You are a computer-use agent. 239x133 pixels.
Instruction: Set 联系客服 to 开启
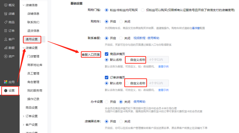pyautogui.click(x=106, y=38)
